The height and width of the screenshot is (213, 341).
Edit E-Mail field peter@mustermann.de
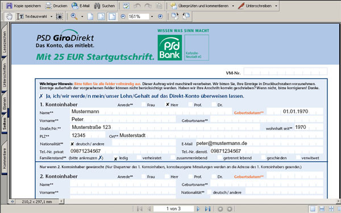coord(260,143)
